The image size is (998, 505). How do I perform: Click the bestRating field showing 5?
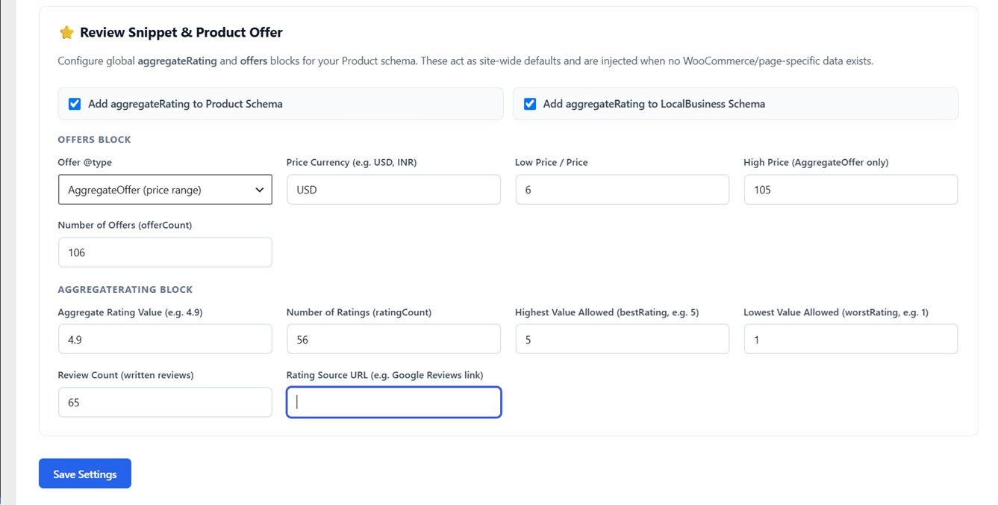pyautogui.click(x=622, y=339)
